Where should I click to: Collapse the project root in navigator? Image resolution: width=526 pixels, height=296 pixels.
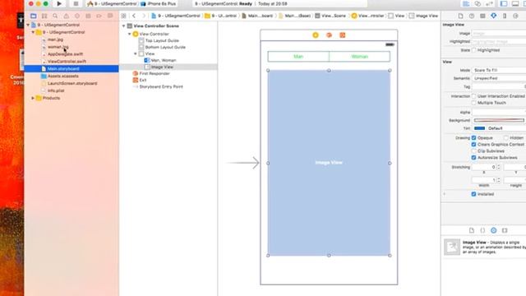coord(28,25)
